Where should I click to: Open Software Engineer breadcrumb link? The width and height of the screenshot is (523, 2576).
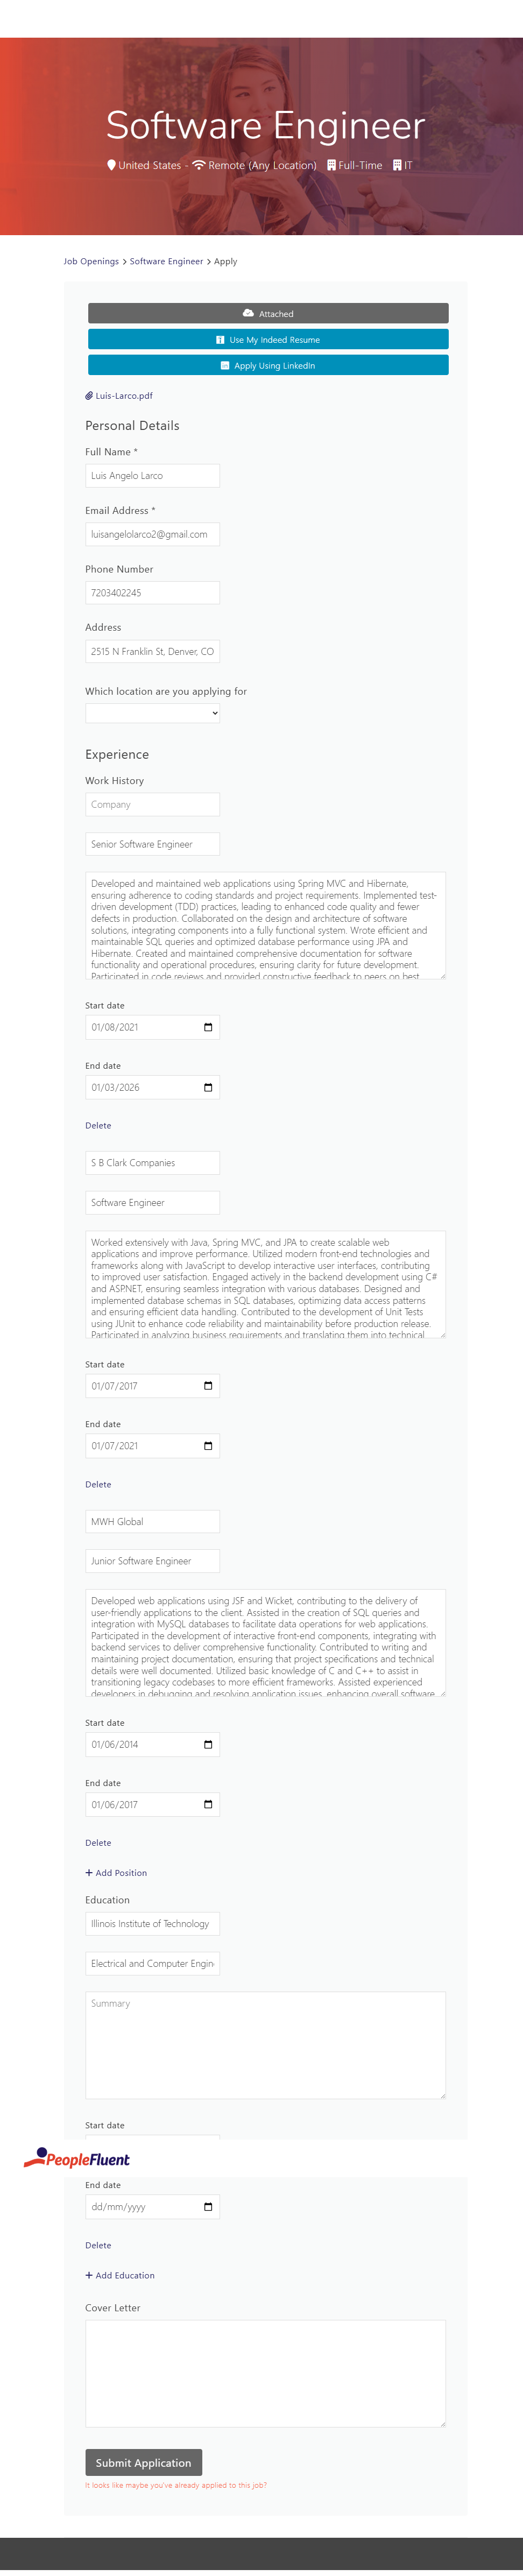pos(166,262)
